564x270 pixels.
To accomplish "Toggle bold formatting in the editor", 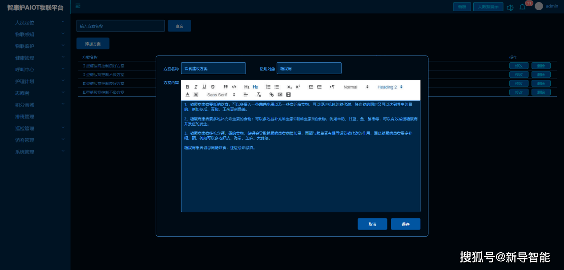I will pyautogui.click(x=187, y=87).
